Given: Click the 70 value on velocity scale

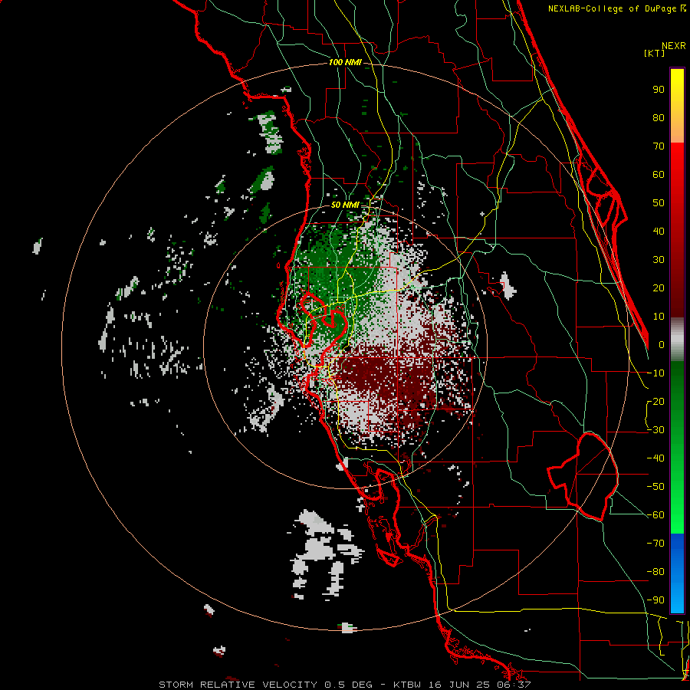Looking at the screenshot, I should pyautogui.click(x=659, y=146).
